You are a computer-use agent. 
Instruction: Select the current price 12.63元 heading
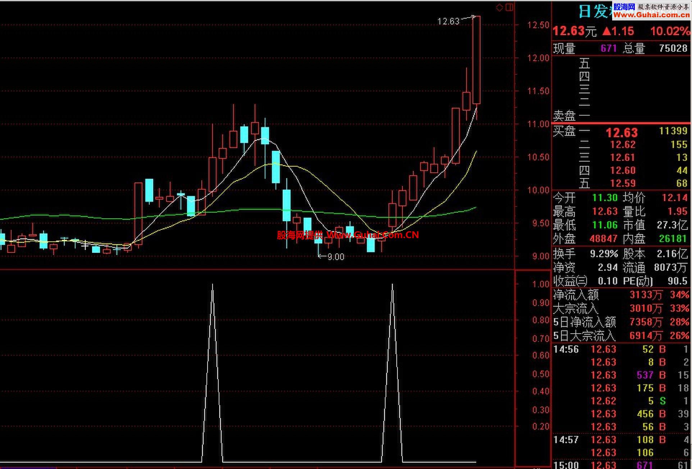(x=574, y=31)
